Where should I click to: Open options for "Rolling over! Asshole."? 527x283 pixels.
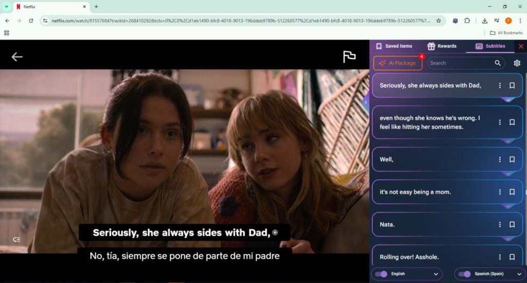point(500,257)
